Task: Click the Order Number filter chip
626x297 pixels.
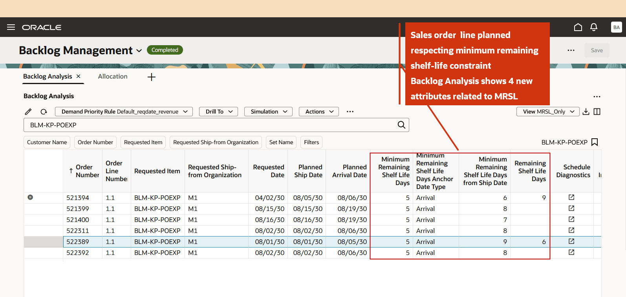Action: pyautogui.click(x=95, y=142)
